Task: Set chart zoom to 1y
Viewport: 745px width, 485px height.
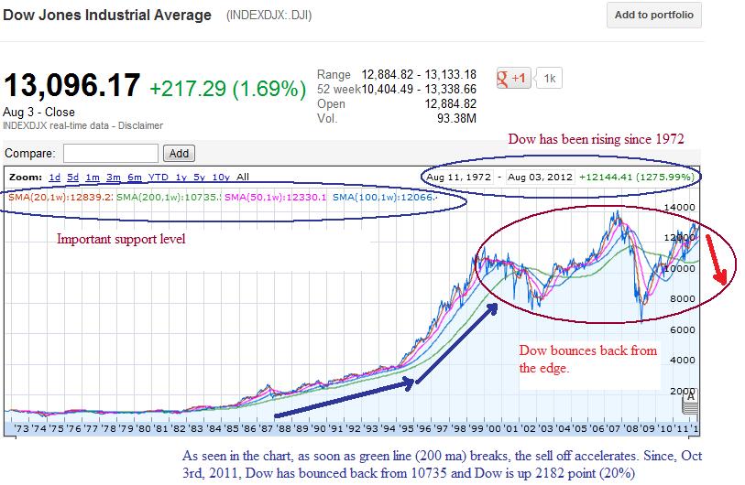Action: 181,177
